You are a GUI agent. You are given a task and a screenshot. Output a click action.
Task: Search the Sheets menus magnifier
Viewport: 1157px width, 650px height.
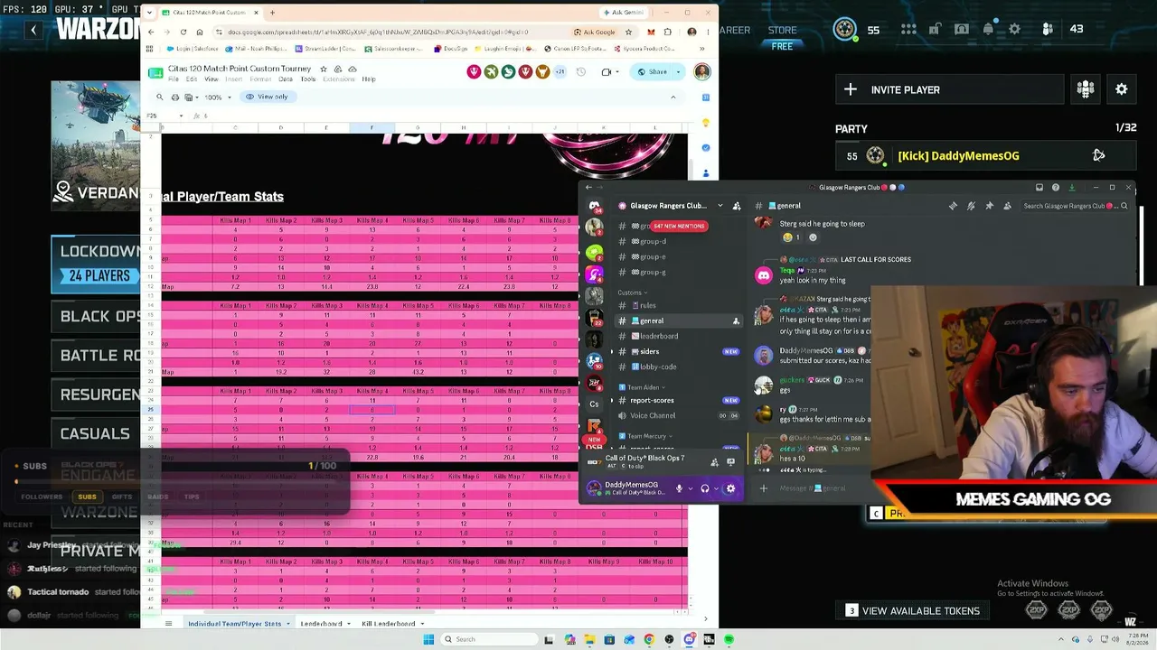coord(160,97)
